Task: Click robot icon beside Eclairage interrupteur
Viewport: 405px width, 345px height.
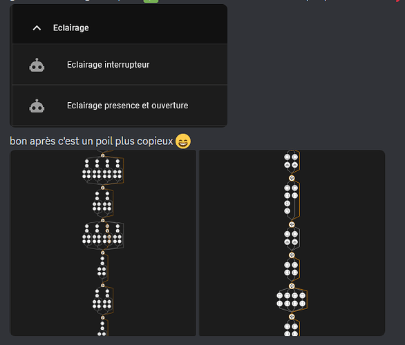Action: tap(37, 65)
